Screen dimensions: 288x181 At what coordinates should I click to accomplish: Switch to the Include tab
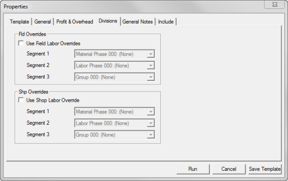166,22
